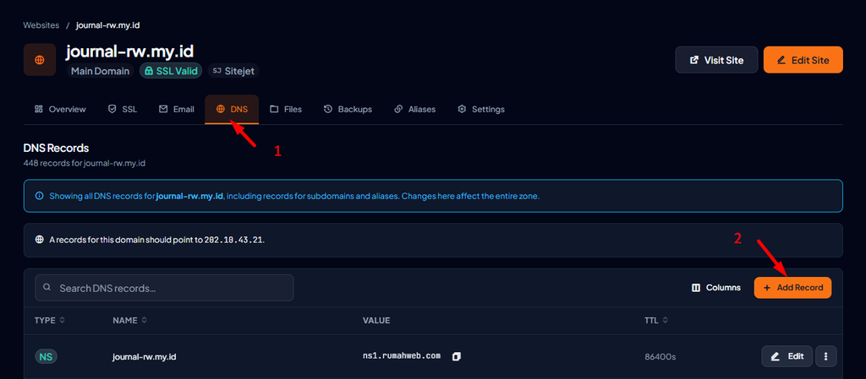Go to the Files tab
The image size is (866, 379).
[x=286, y=109]
